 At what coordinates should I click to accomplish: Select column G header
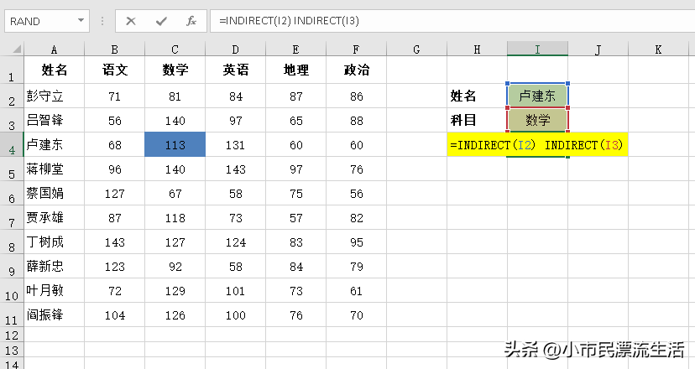coord(416,49)
